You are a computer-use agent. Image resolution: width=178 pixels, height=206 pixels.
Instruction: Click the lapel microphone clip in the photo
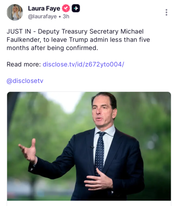point(92,147)
